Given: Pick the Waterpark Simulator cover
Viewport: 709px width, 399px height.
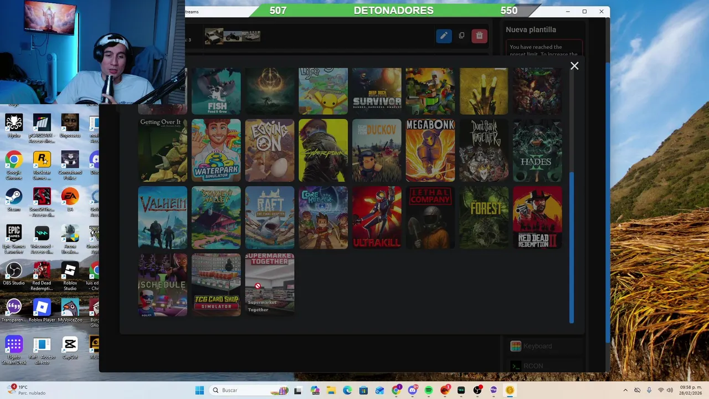Looking at the screenshot, I should click(x=216, y=150).
